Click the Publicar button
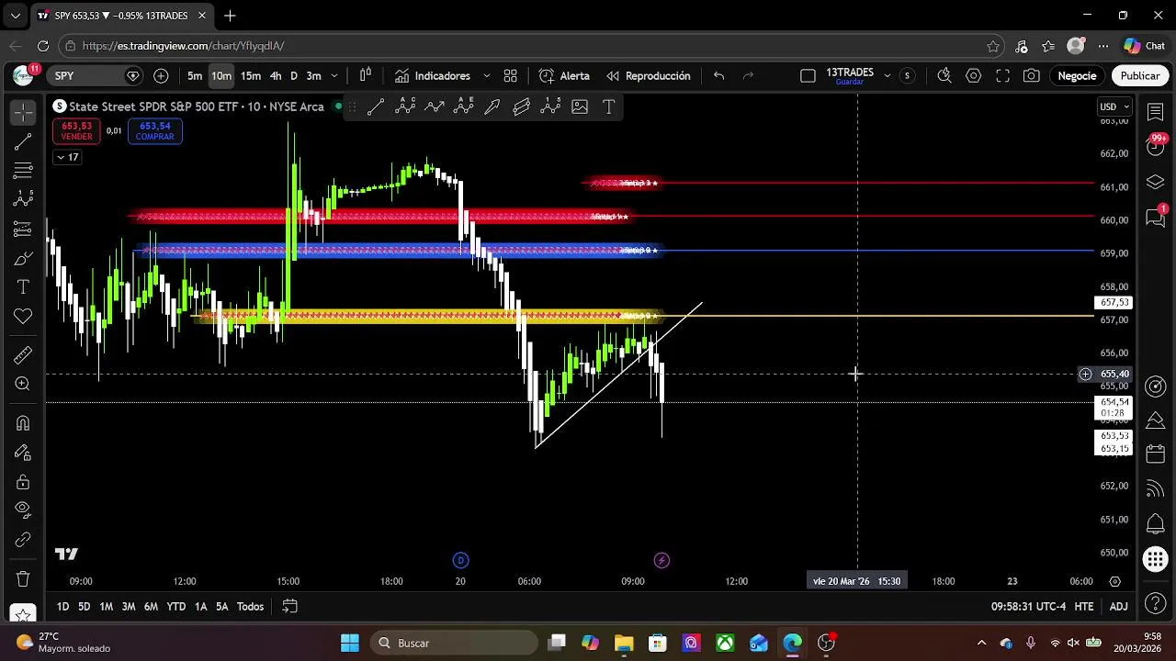The image size is (1176, 661). (1140, 76)
